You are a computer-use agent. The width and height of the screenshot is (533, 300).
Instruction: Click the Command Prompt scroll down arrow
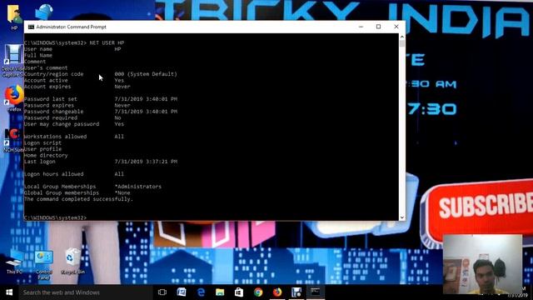click(x=402, y=217)
